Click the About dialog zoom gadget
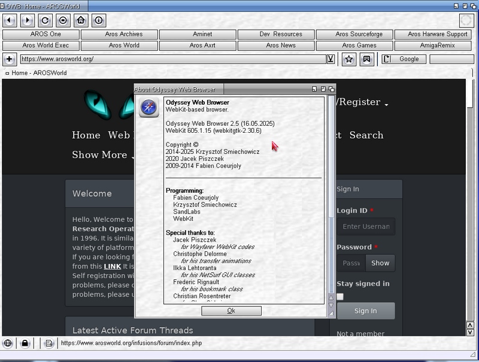The image size is (479, 362). tap(323, 89)
